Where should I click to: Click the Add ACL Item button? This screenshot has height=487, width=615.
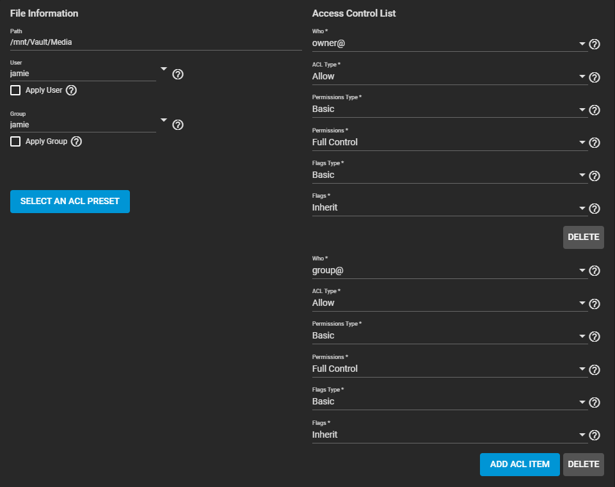click(x=520, y=465)
